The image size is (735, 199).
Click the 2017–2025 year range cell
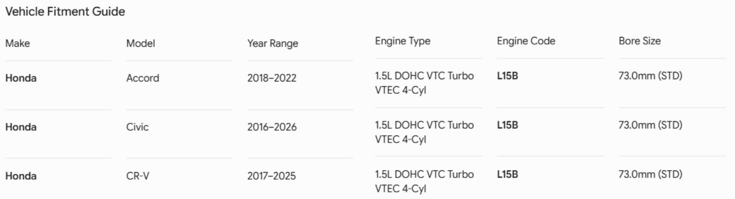point(272,176)
